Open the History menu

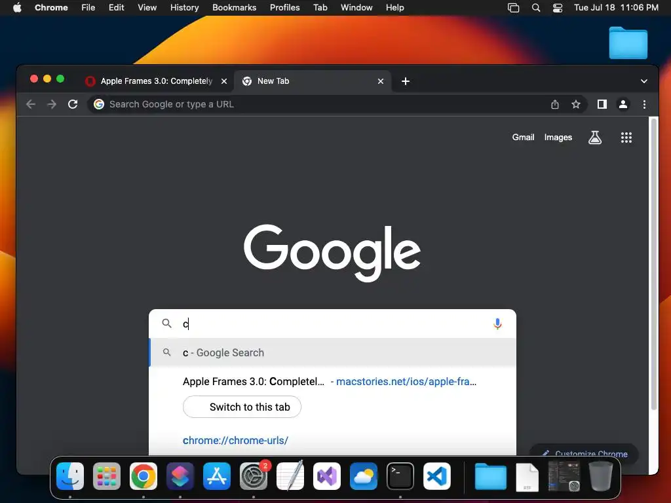pos(184,8)
